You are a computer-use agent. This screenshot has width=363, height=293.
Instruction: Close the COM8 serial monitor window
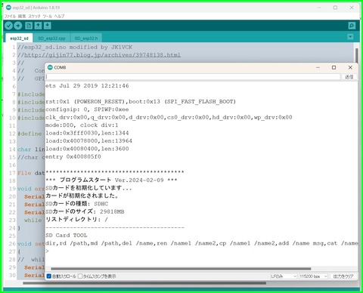click(x=350, y=67)
